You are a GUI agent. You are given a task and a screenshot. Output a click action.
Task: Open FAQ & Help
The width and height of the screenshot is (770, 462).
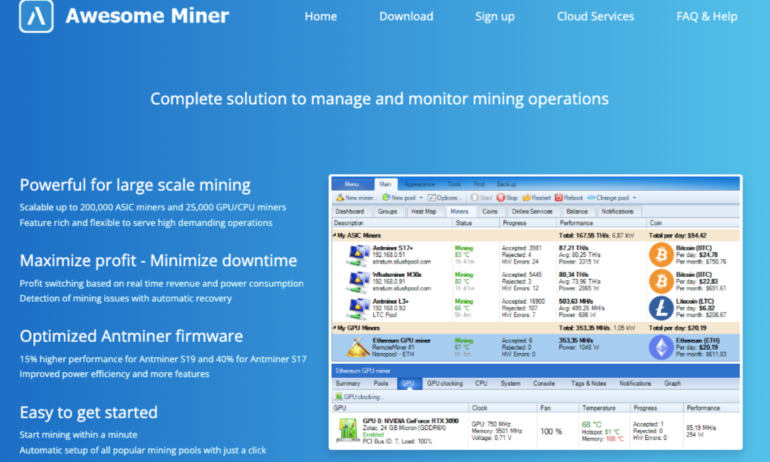(x=706, y=17)
